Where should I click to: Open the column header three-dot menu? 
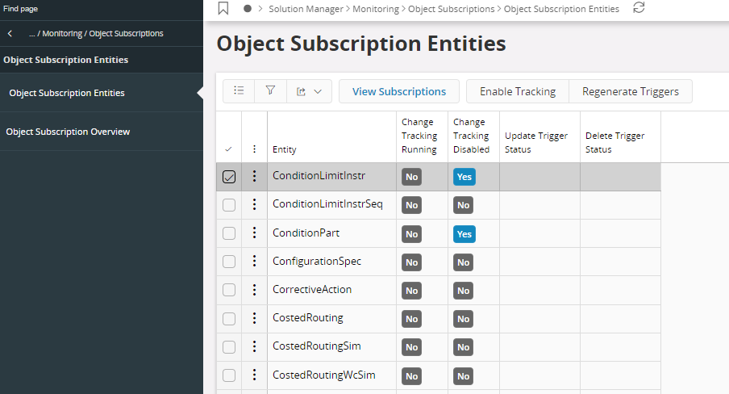click(x=255, y=149)
